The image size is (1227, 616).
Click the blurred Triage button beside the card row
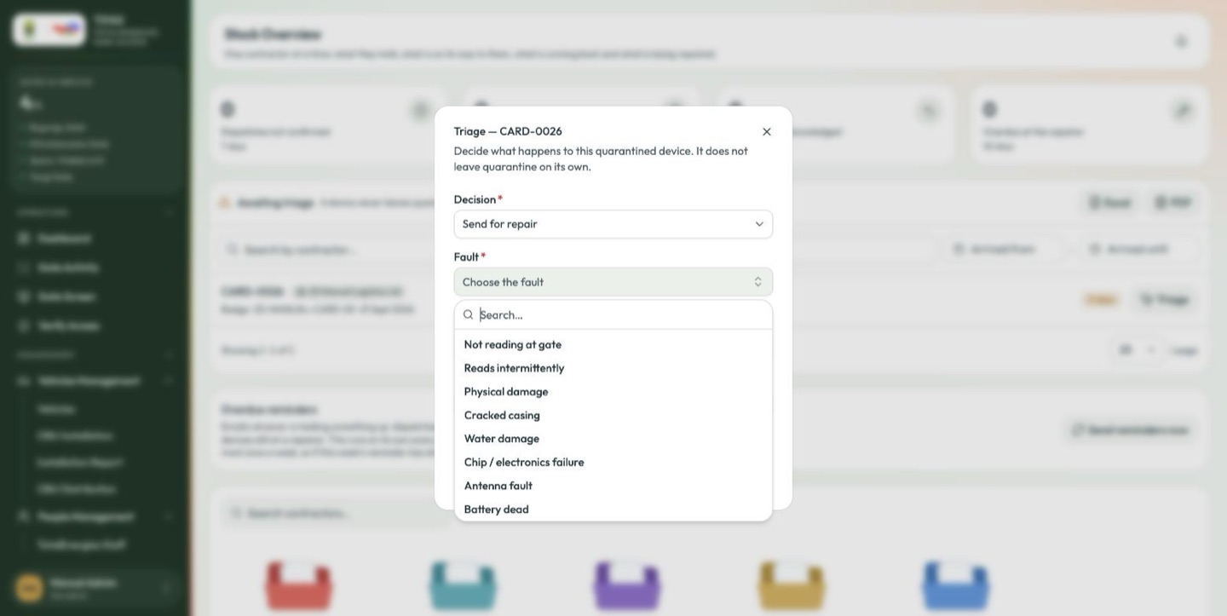1165,300
